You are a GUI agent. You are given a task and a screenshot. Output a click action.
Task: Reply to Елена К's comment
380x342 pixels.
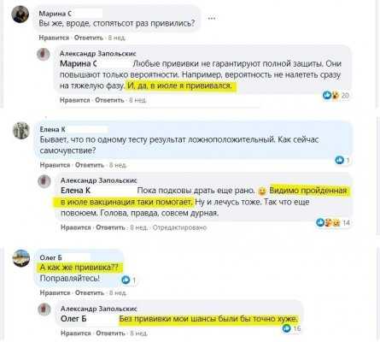[x=90, y=165]
